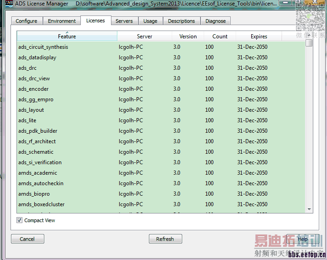Screen dimensions: 327x260
Task: Sort by the Version column header
Action: click(188, 36)
